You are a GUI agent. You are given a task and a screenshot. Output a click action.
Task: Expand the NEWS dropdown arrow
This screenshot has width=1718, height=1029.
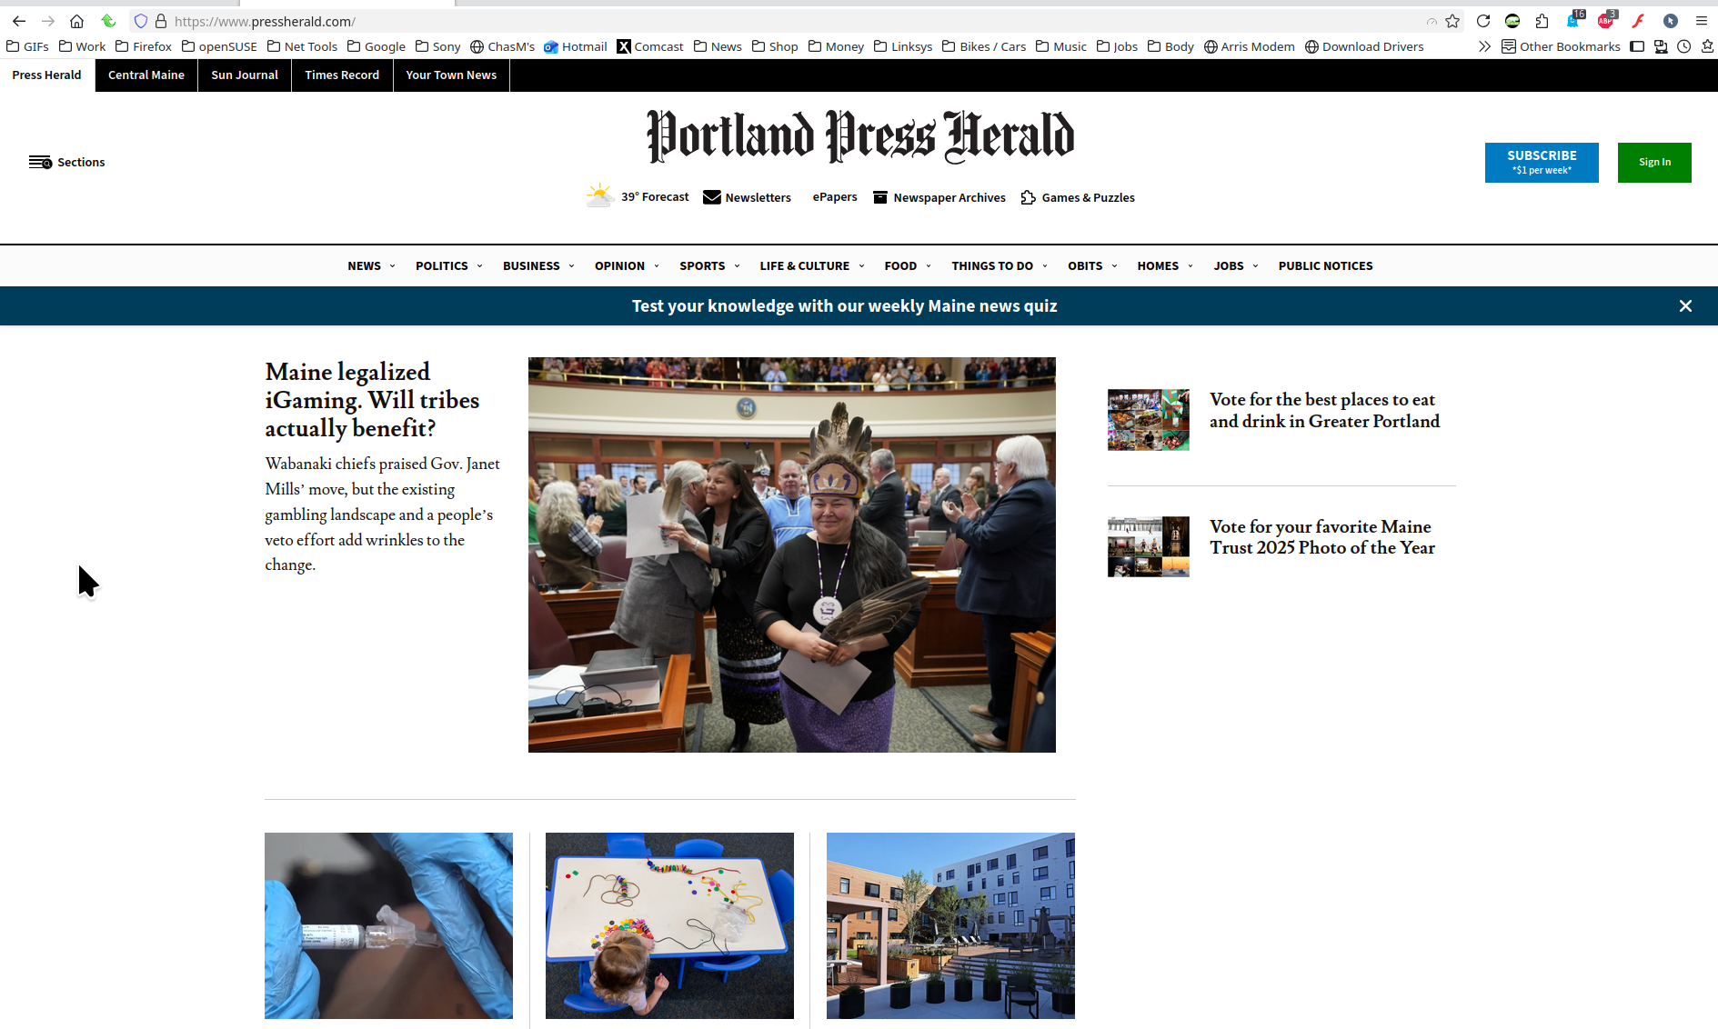392,266
